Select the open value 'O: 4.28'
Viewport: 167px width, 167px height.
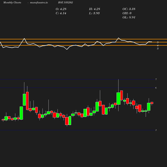[61, 9]
